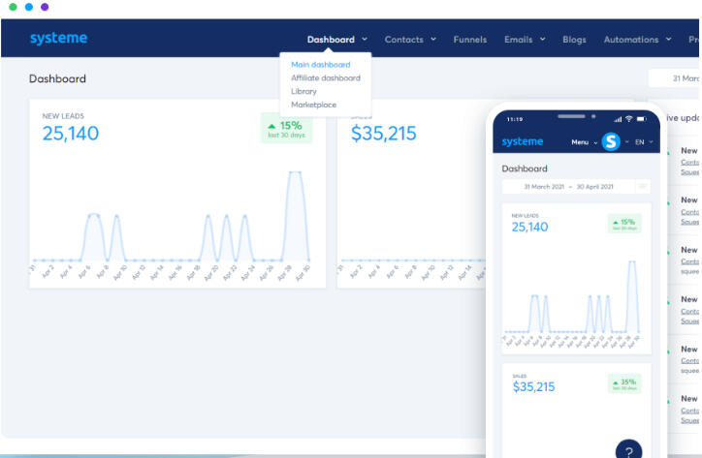Viewport: 702px width, 458px height.
Task: Select Marketplace in the dropdown list
Action: [313, 105]
